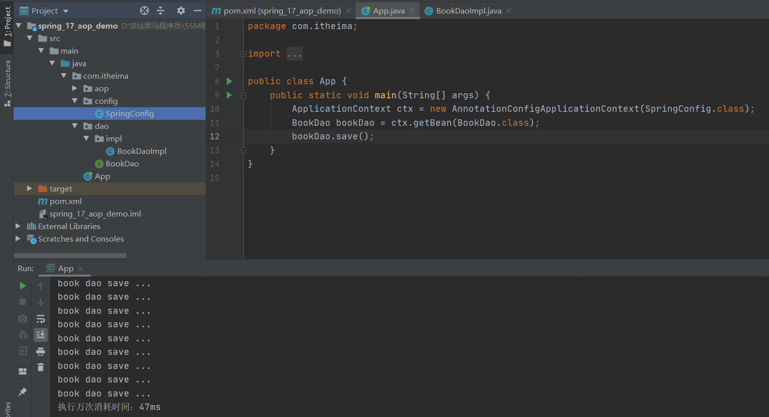Click the Collapse All icon in Project panel

tap(161, 11)
